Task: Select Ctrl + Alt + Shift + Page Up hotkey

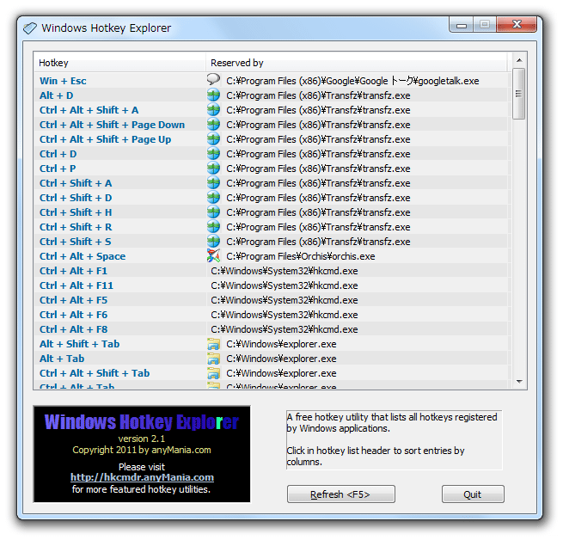Action: 105,139
